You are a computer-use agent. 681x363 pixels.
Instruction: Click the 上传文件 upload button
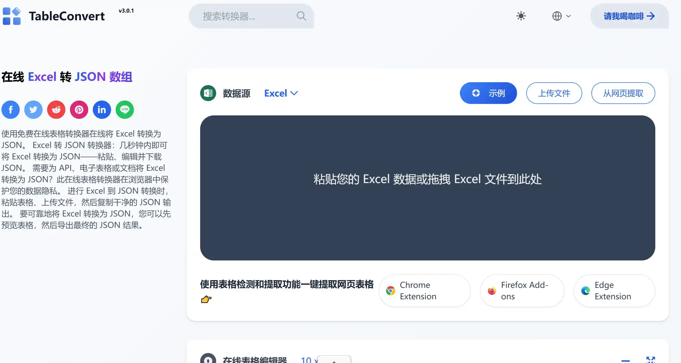tap(554, 93)
